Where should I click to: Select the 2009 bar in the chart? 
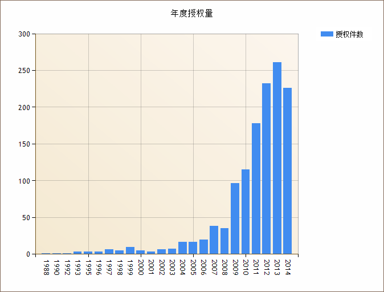[x=235, y=218]
